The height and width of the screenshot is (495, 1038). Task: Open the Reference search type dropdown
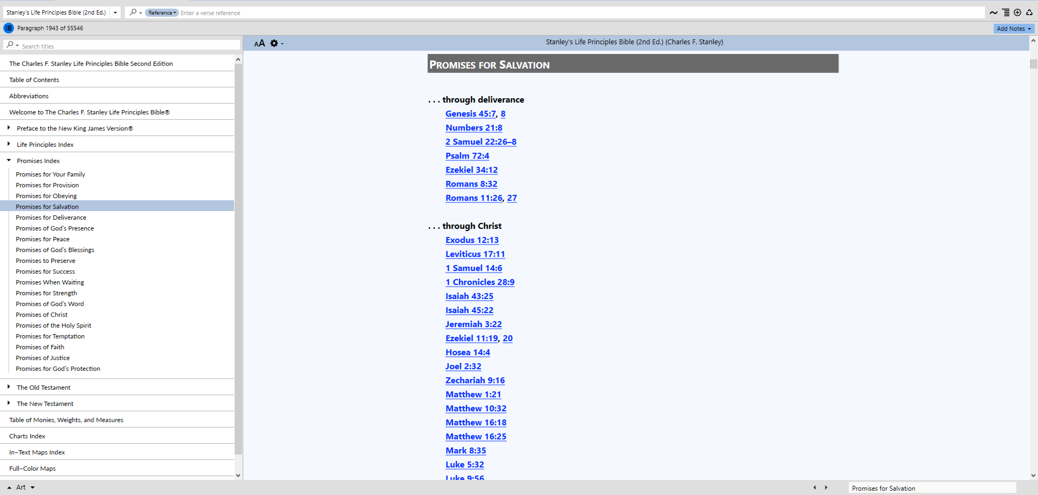[x=162, y=12]
